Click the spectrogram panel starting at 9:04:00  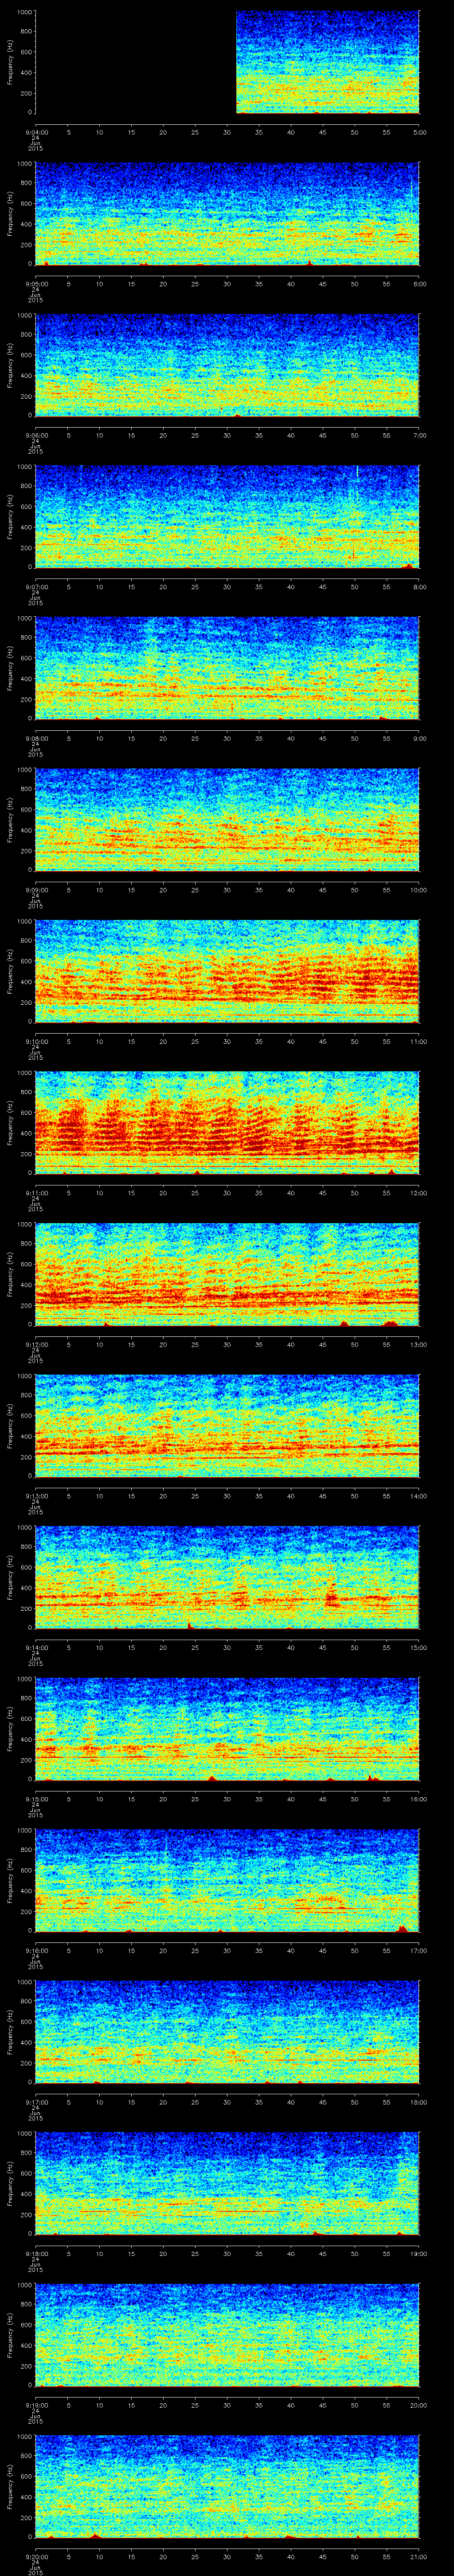[227, 62]
